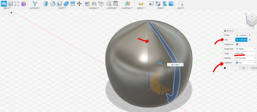Select the Press Pull tool
This screenshot has width=257, height=112.
(46, 4)
